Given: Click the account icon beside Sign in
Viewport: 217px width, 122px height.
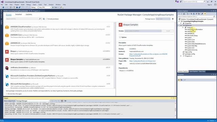Looking at the screenshot, I should click(x=215, y=5).
